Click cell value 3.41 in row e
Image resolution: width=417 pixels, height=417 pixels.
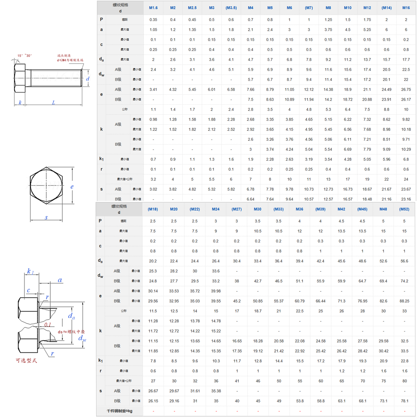(x=153, y=89)
